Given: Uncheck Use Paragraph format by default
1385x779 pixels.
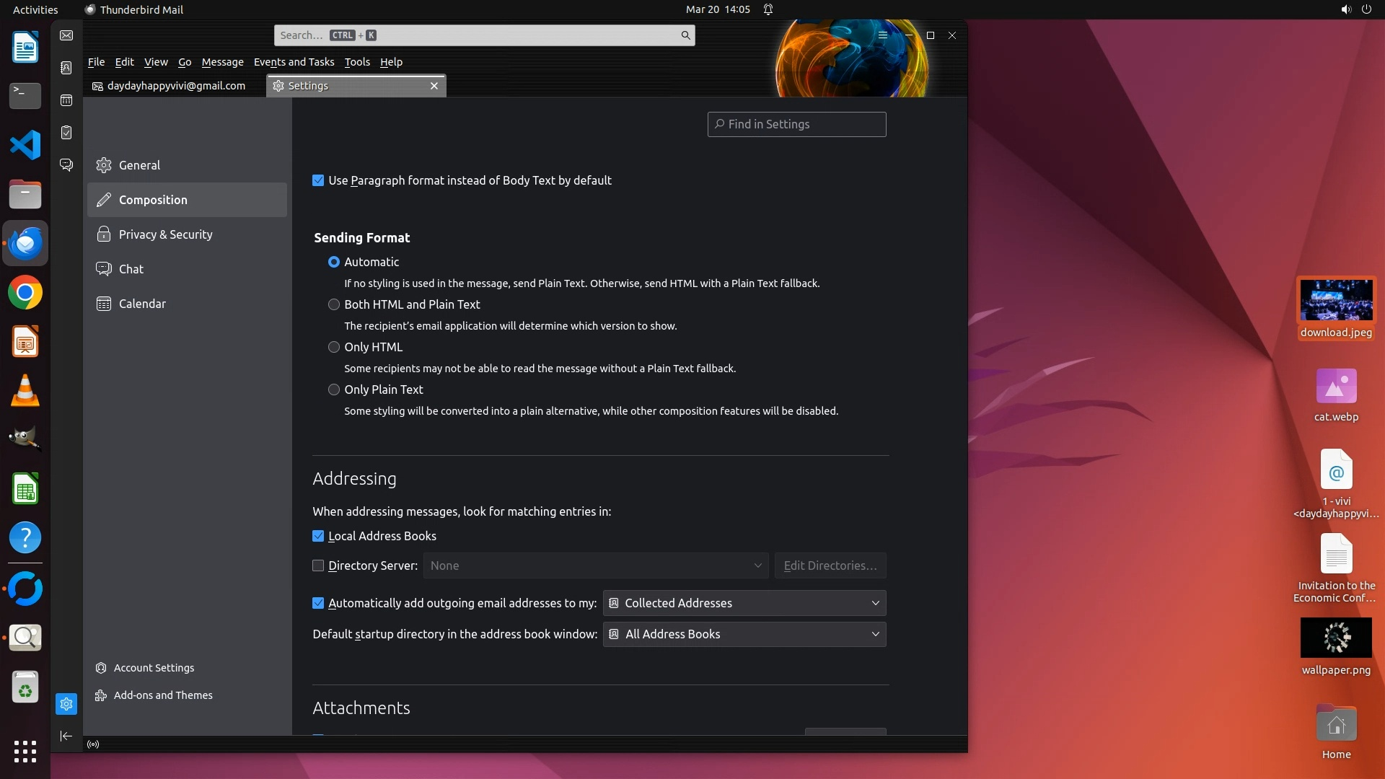Looking at the screenshot, I should (x=318, y=180).
